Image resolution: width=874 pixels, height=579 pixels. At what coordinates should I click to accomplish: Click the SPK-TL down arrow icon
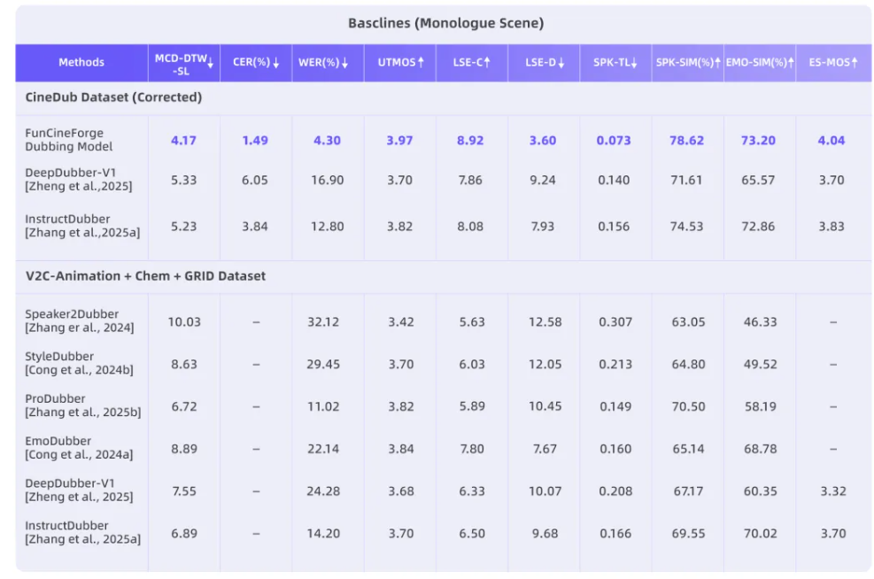(x=634, y=63)
